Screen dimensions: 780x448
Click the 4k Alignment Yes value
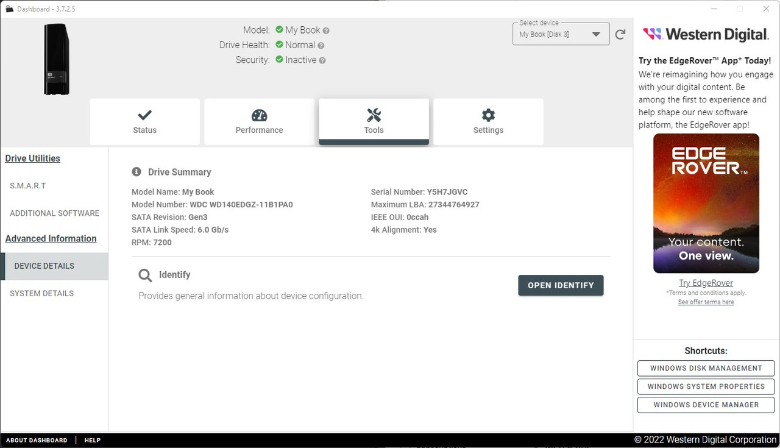tap(430, 230)
